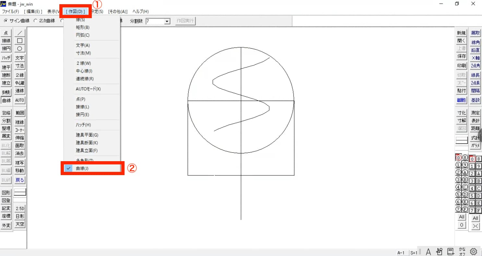Click the 貼付 paste button
Viewport: 482px width, 256px height.
coord(462,91)
